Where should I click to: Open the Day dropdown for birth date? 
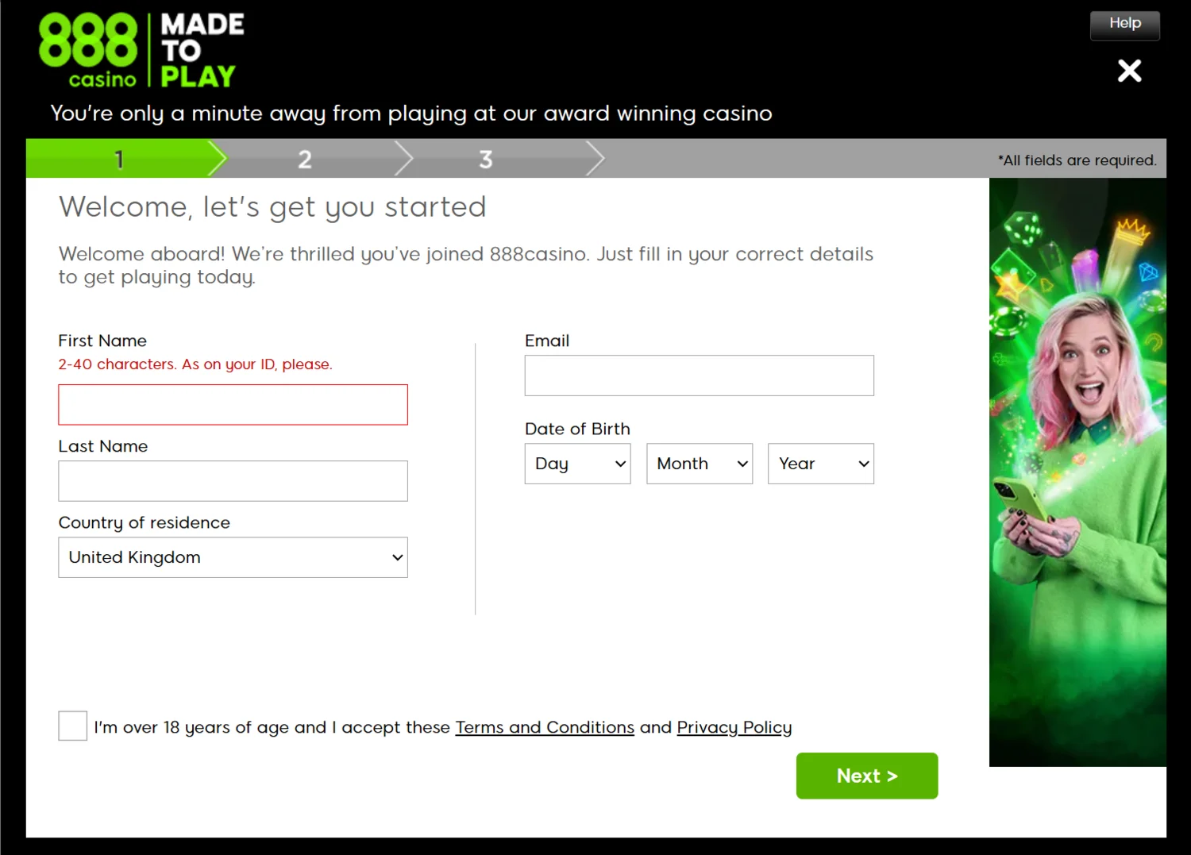tap(577, 464)
